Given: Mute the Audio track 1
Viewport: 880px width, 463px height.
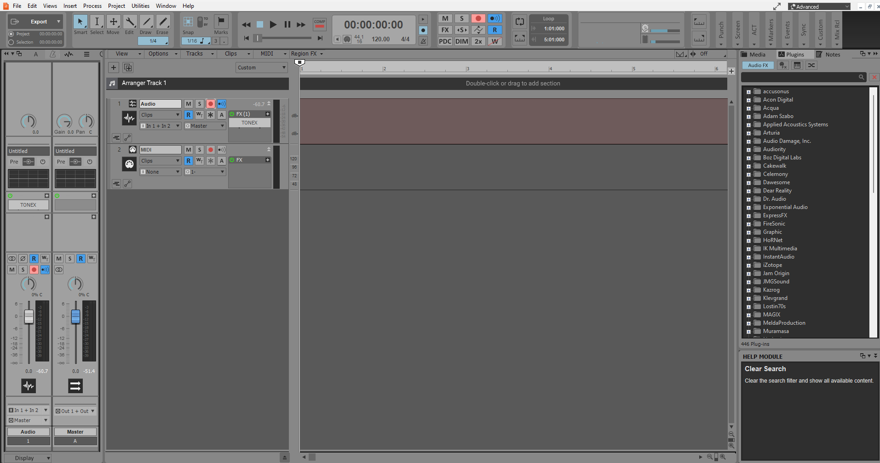Looking at the screenshot, I should [x=189, y=104].
